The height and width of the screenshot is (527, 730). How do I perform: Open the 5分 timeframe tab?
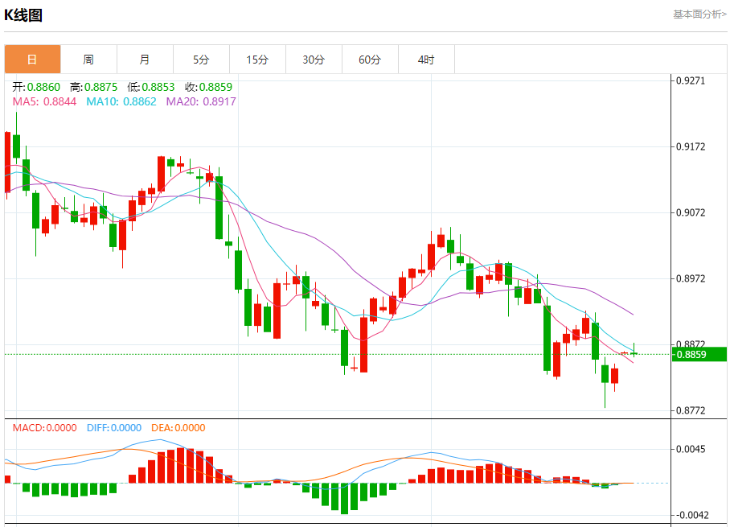[202, 60]
